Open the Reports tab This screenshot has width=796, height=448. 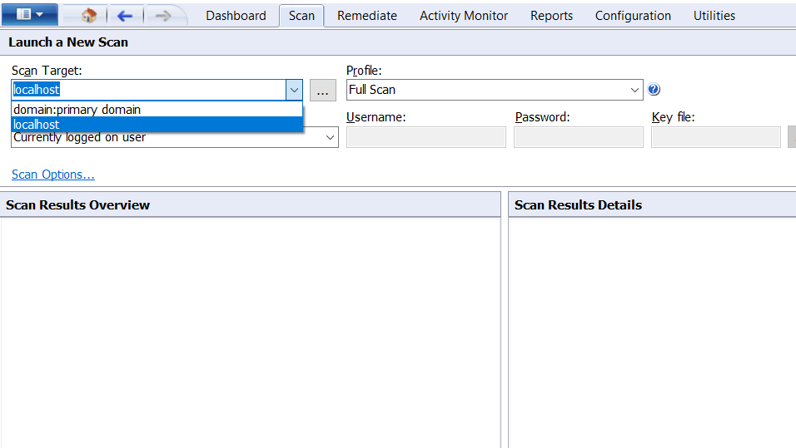tap(551, 16)
